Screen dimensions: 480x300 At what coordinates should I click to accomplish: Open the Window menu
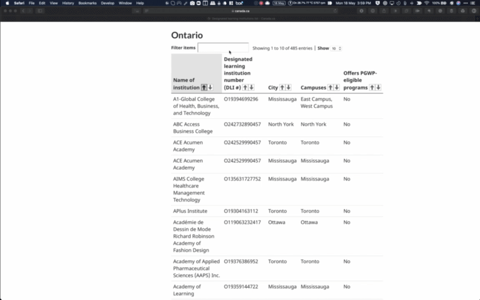coord(125,3)
